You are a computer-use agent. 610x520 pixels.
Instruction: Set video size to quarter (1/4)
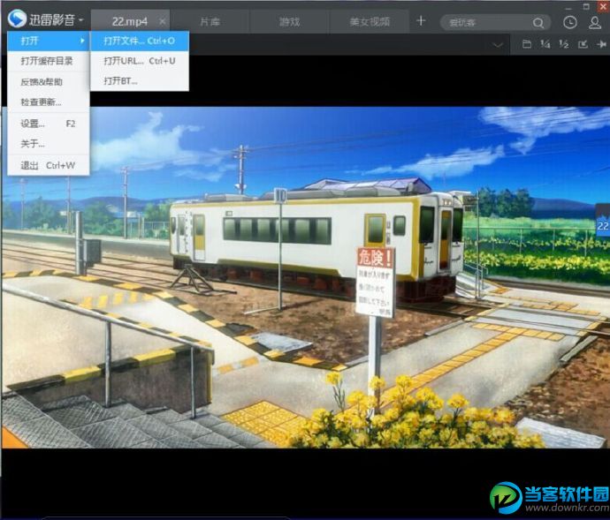tap(545, 44)
